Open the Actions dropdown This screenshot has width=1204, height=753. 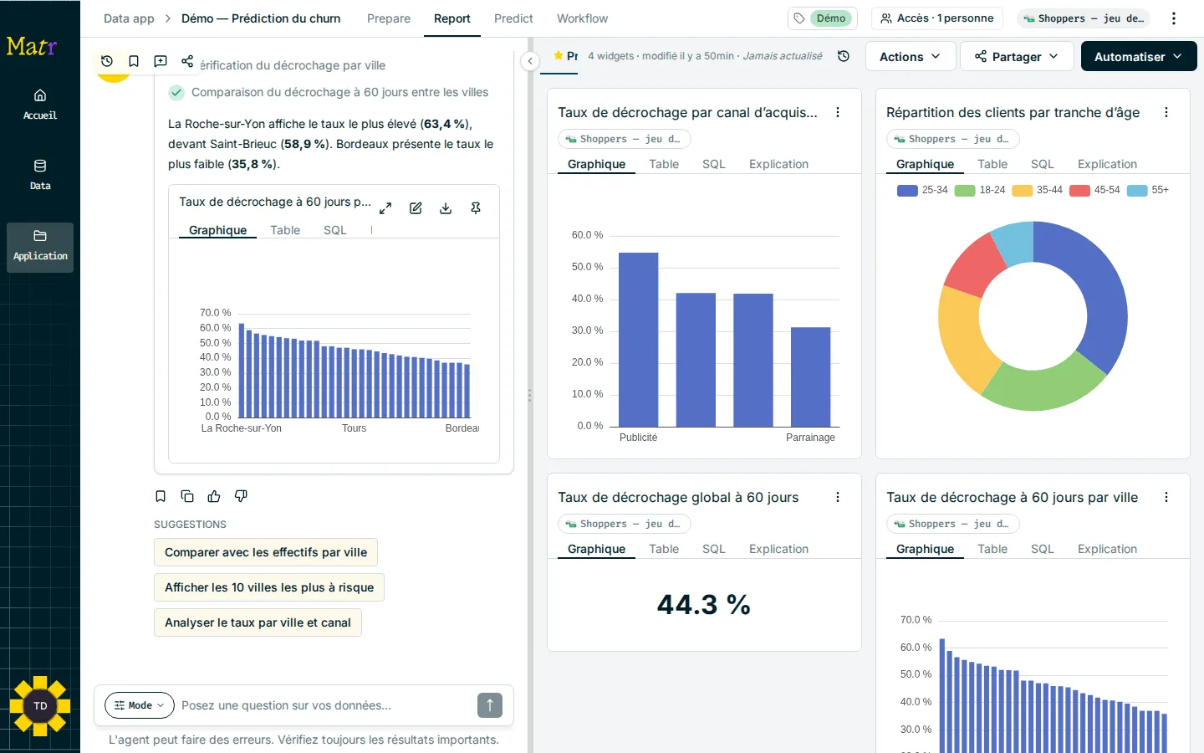911,56
